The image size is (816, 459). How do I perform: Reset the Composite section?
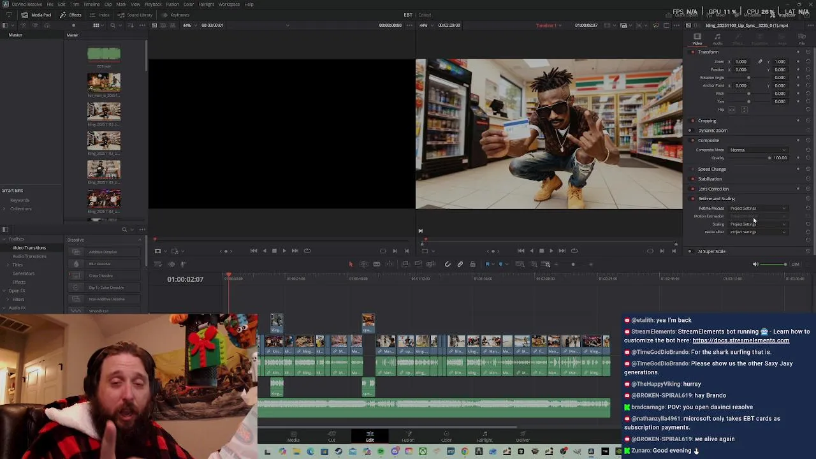(808, 140)
